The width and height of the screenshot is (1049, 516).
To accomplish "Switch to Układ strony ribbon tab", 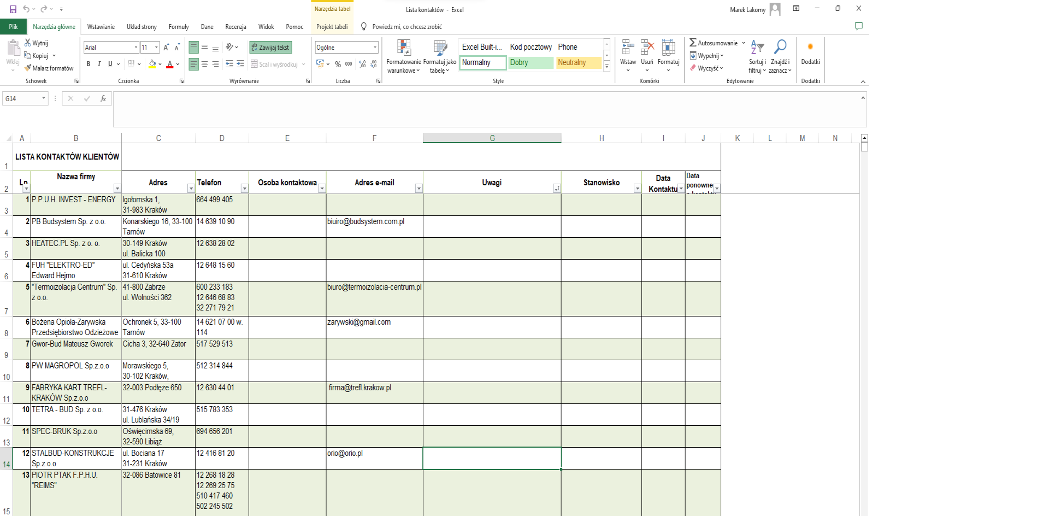I will click(142, 26).
